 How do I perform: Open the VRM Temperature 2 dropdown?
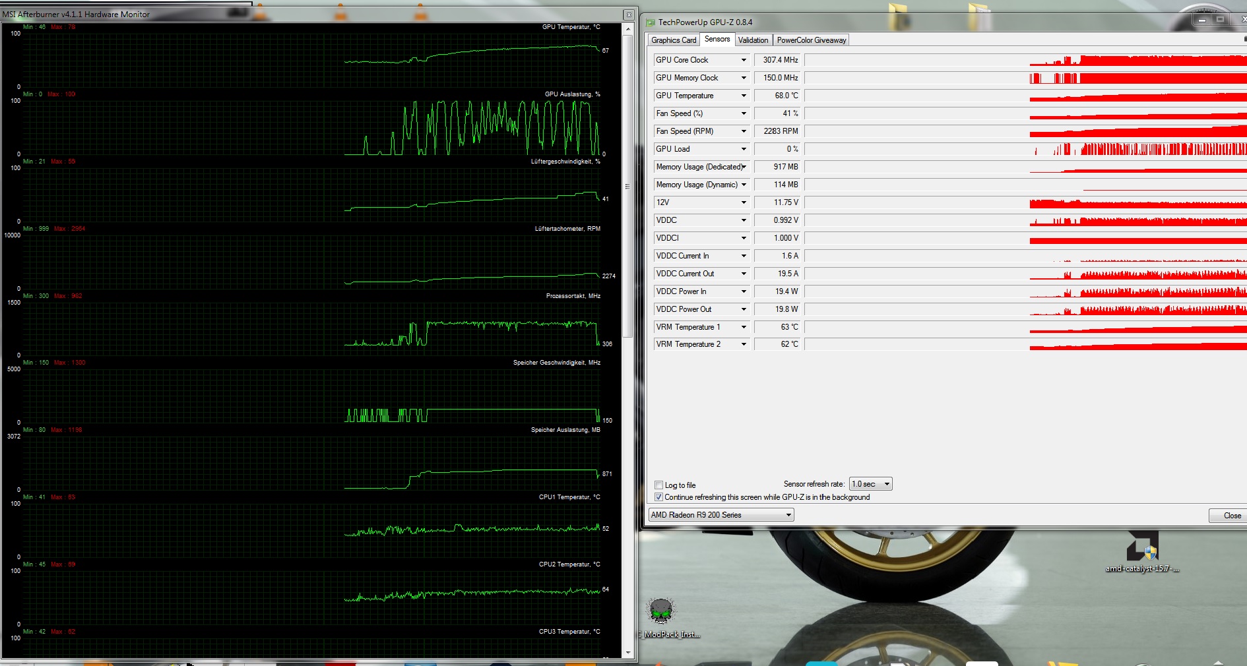pyautogui.click(x=744, y=344)
